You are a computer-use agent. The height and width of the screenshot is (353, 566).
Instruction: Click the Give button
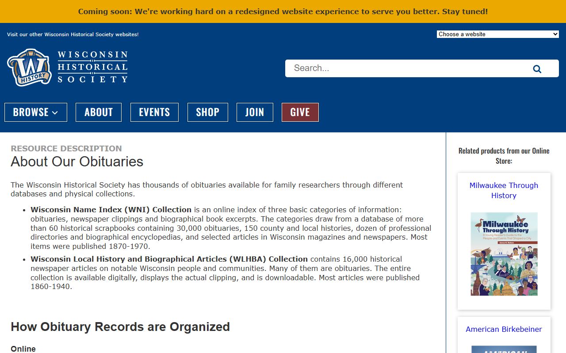pos(300,112)
